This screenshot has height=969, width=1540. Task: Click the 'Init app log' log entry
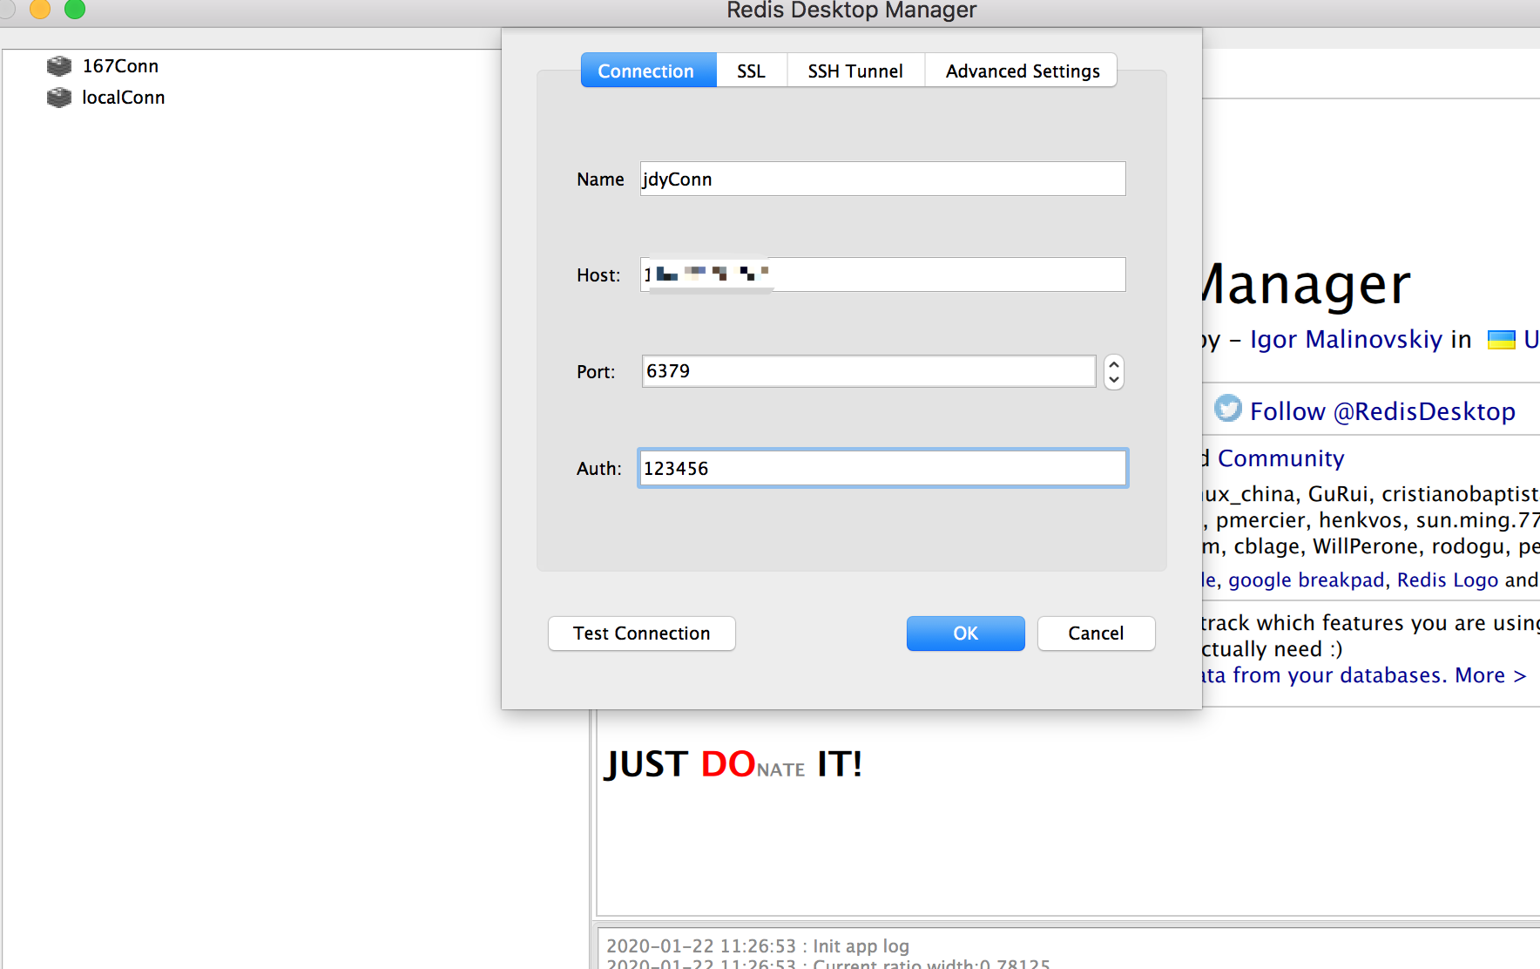(x=758, y=946)
